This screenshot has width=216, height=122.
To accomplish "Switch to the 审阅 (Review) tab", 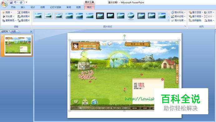I will tap(69, 7).
